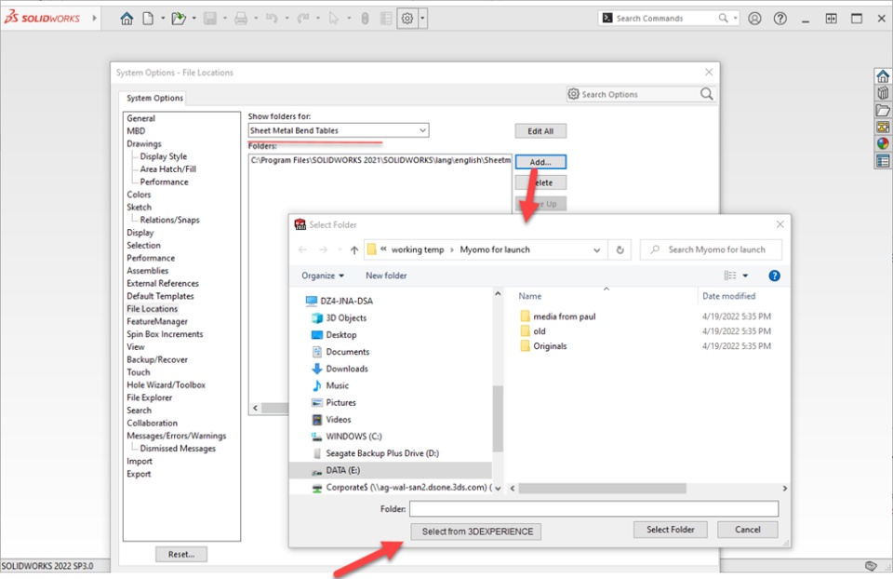Refresh the Select Folder location
The height and width of the screenshot is (579, 893).
620,249
